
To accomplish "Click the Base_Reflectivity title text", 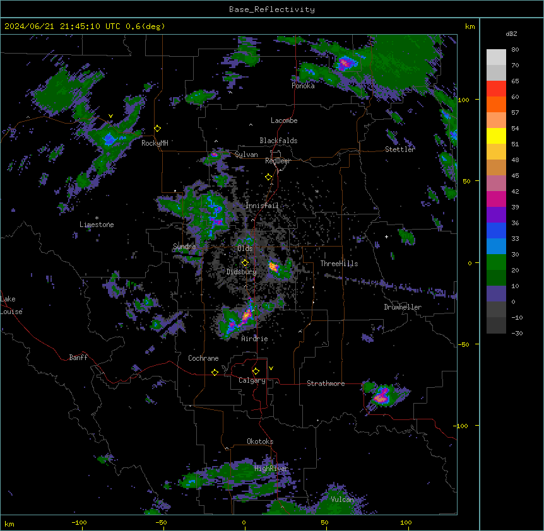I will click(x=272, y=9).
